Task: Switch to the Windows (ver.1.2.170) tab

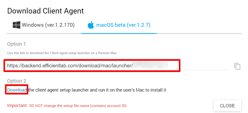Action: click(x=44, y=25)
